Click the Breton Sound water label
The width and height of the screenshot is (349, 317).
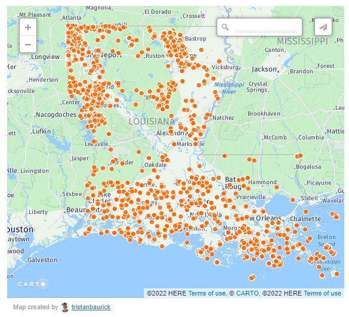[326, 240]
